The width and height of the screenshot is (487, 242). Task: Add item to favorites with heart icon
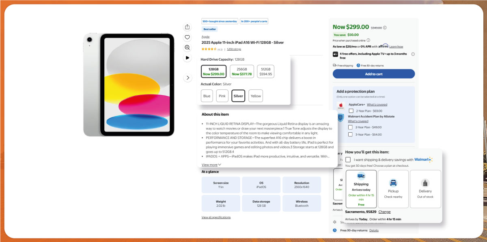187,37
